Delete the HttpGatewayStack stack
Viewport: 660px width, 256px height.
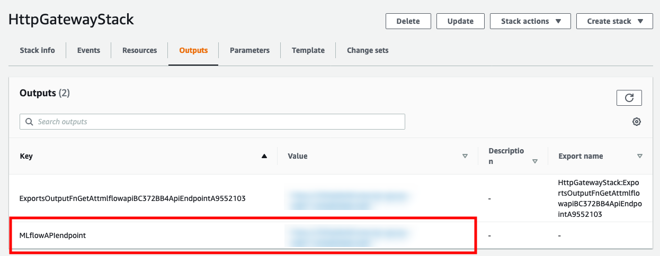click(x=408, y=21)
